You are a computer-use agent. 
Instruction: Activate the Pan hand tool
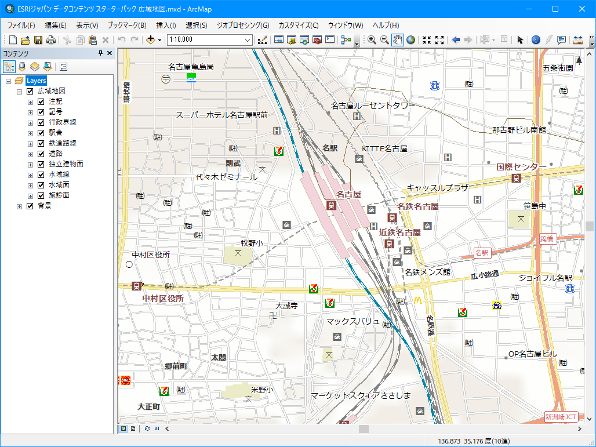[x=398, y=39]
